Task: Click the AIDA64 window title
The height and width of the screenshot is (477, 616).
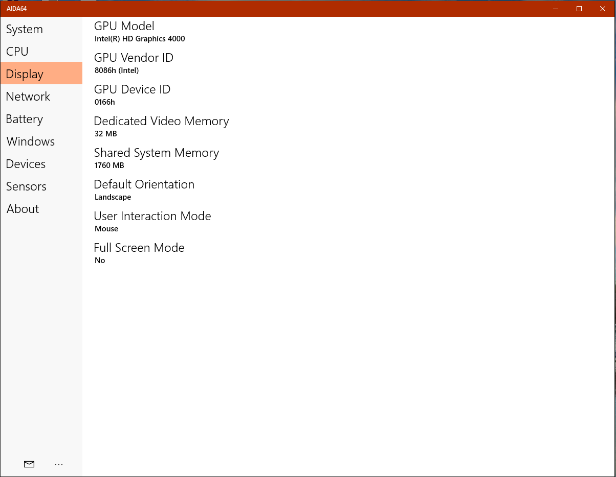Action: (x=16, y=9)
